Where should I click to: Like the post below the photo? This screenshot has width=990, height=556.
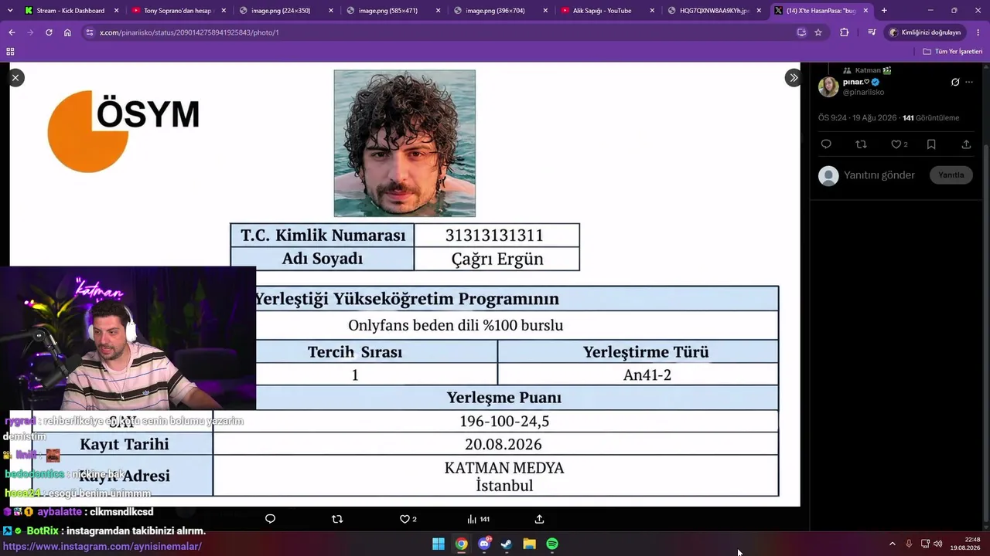pos(408,519)
